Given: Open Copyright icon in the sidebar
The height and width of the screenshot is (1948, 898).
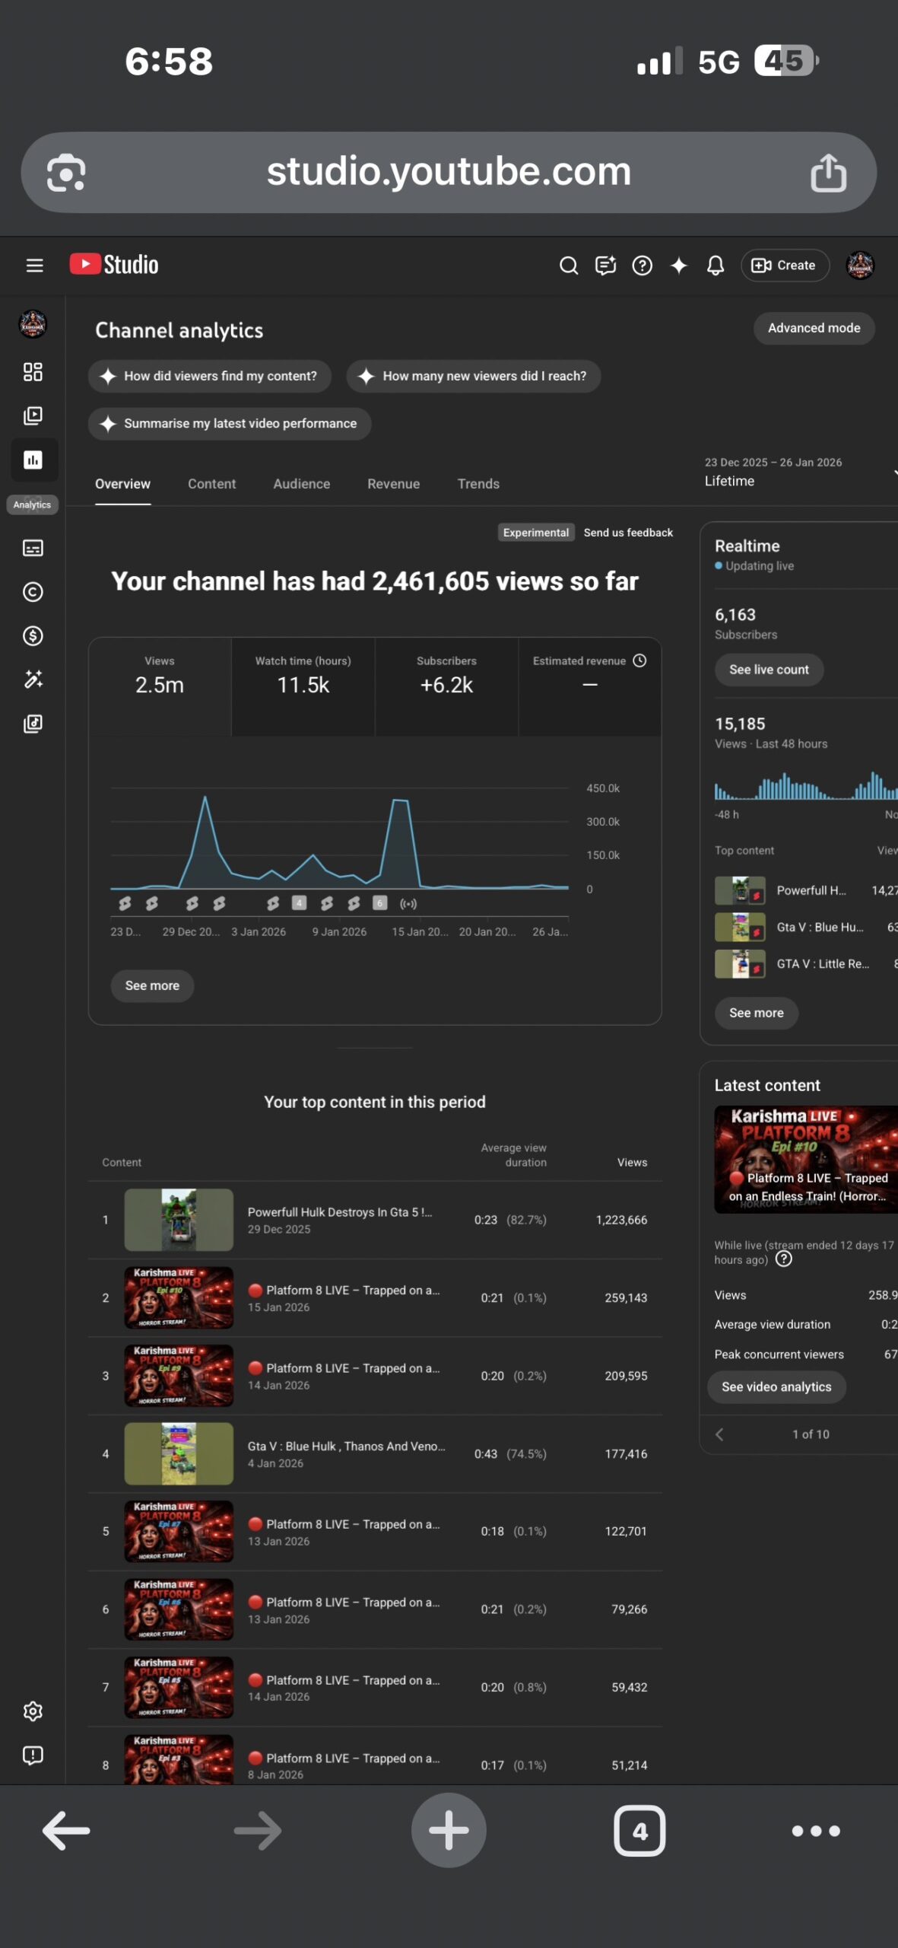Looking at the screenshot, I should 33,592.
